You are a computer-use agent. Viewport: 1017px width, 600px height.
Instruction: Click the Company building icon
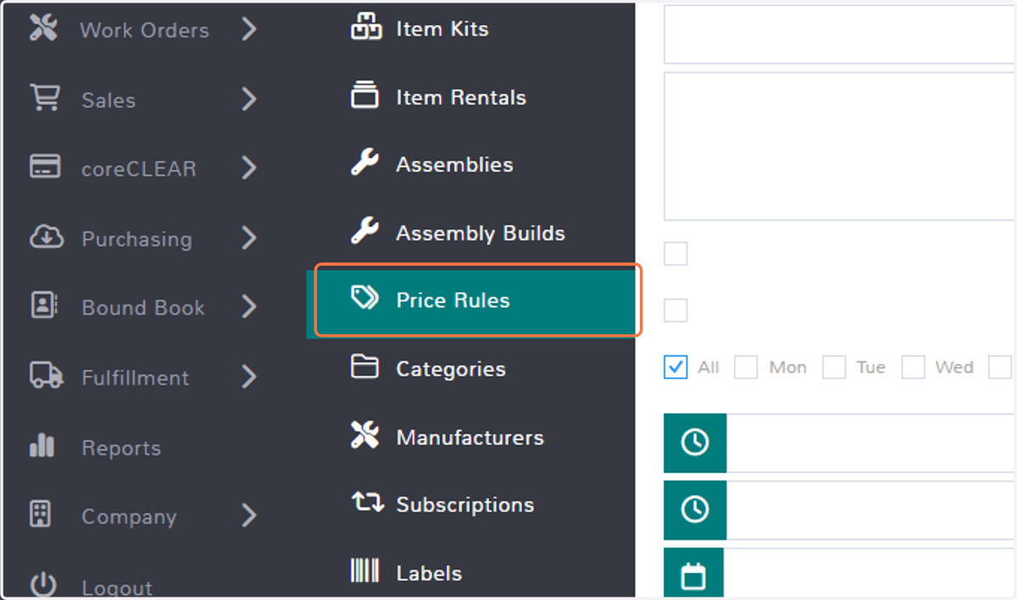[41, 514]
